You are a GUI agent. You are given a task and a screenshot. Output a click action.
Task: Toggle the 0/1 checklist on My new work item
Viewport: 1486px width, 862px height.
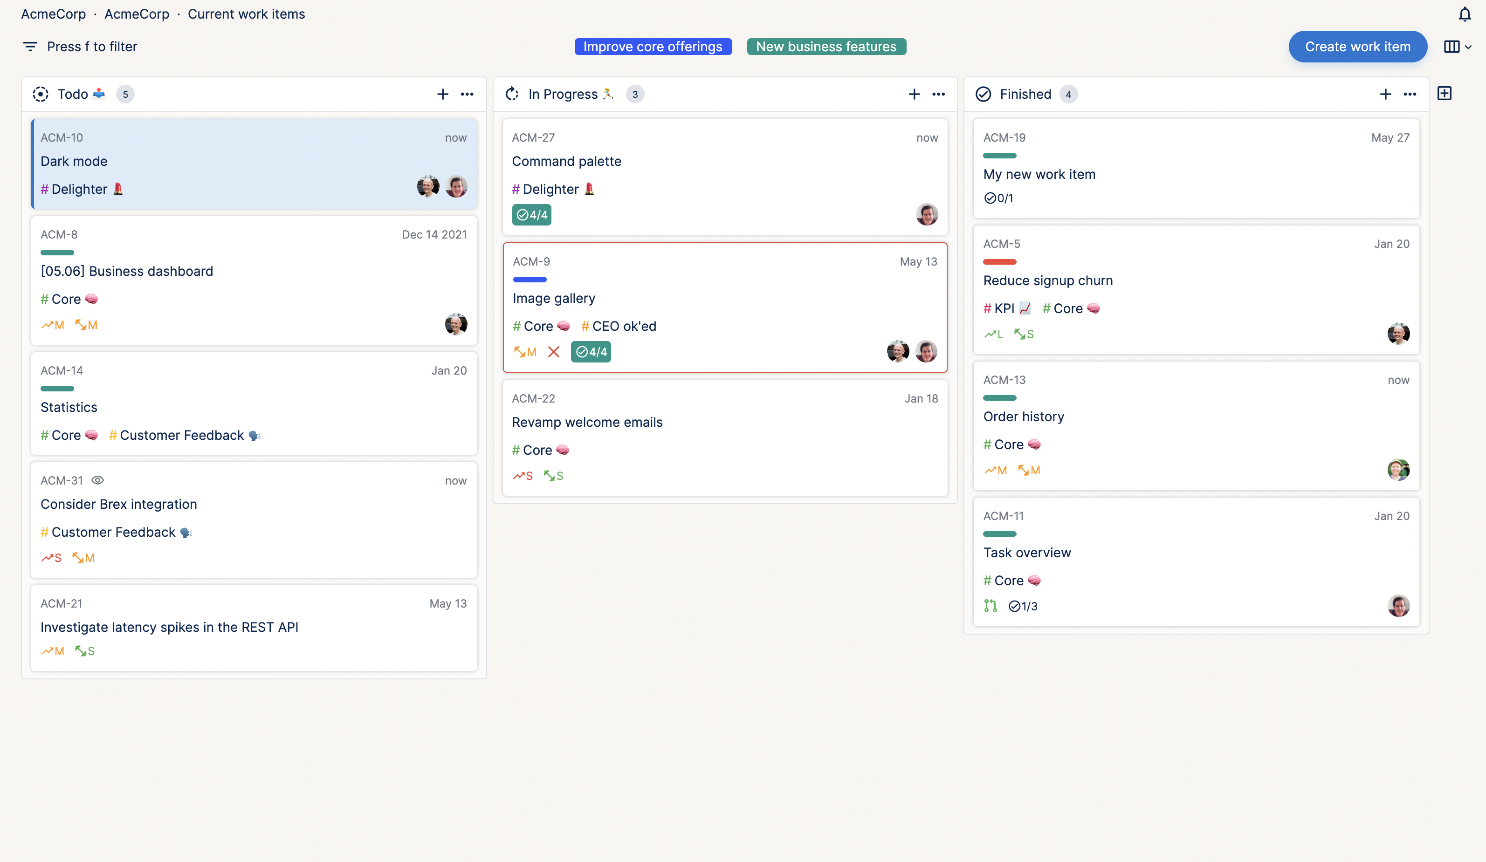[x=998, y=198]
